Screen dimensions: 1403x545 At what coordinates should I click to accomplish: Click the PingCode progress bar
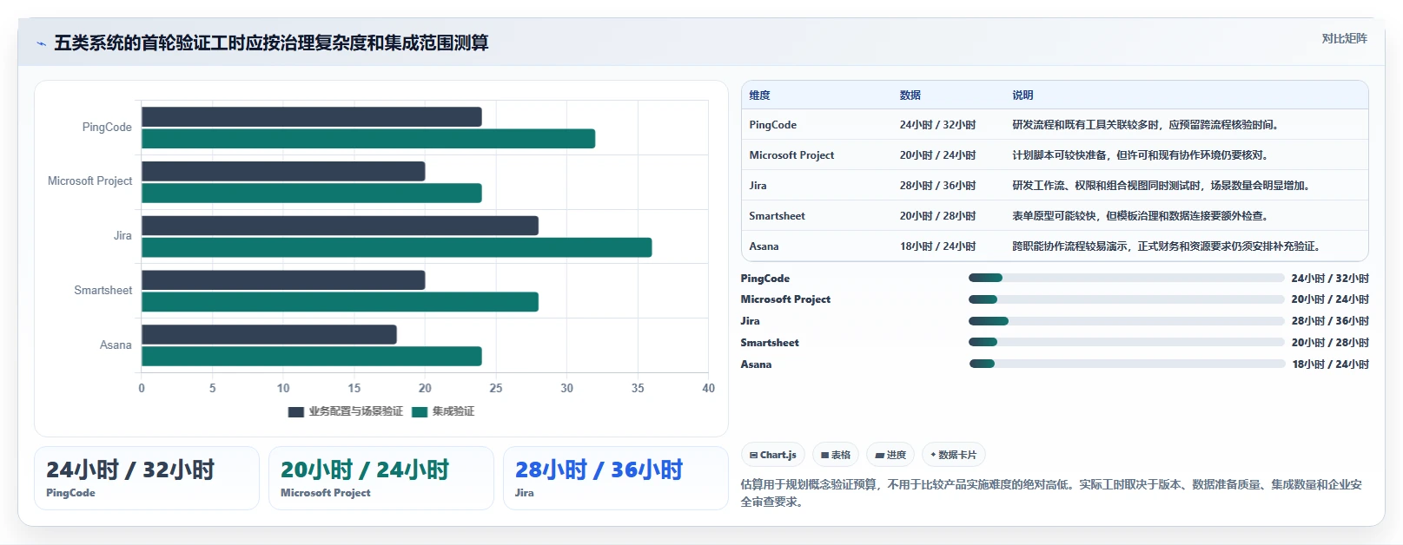(1126, 278)
